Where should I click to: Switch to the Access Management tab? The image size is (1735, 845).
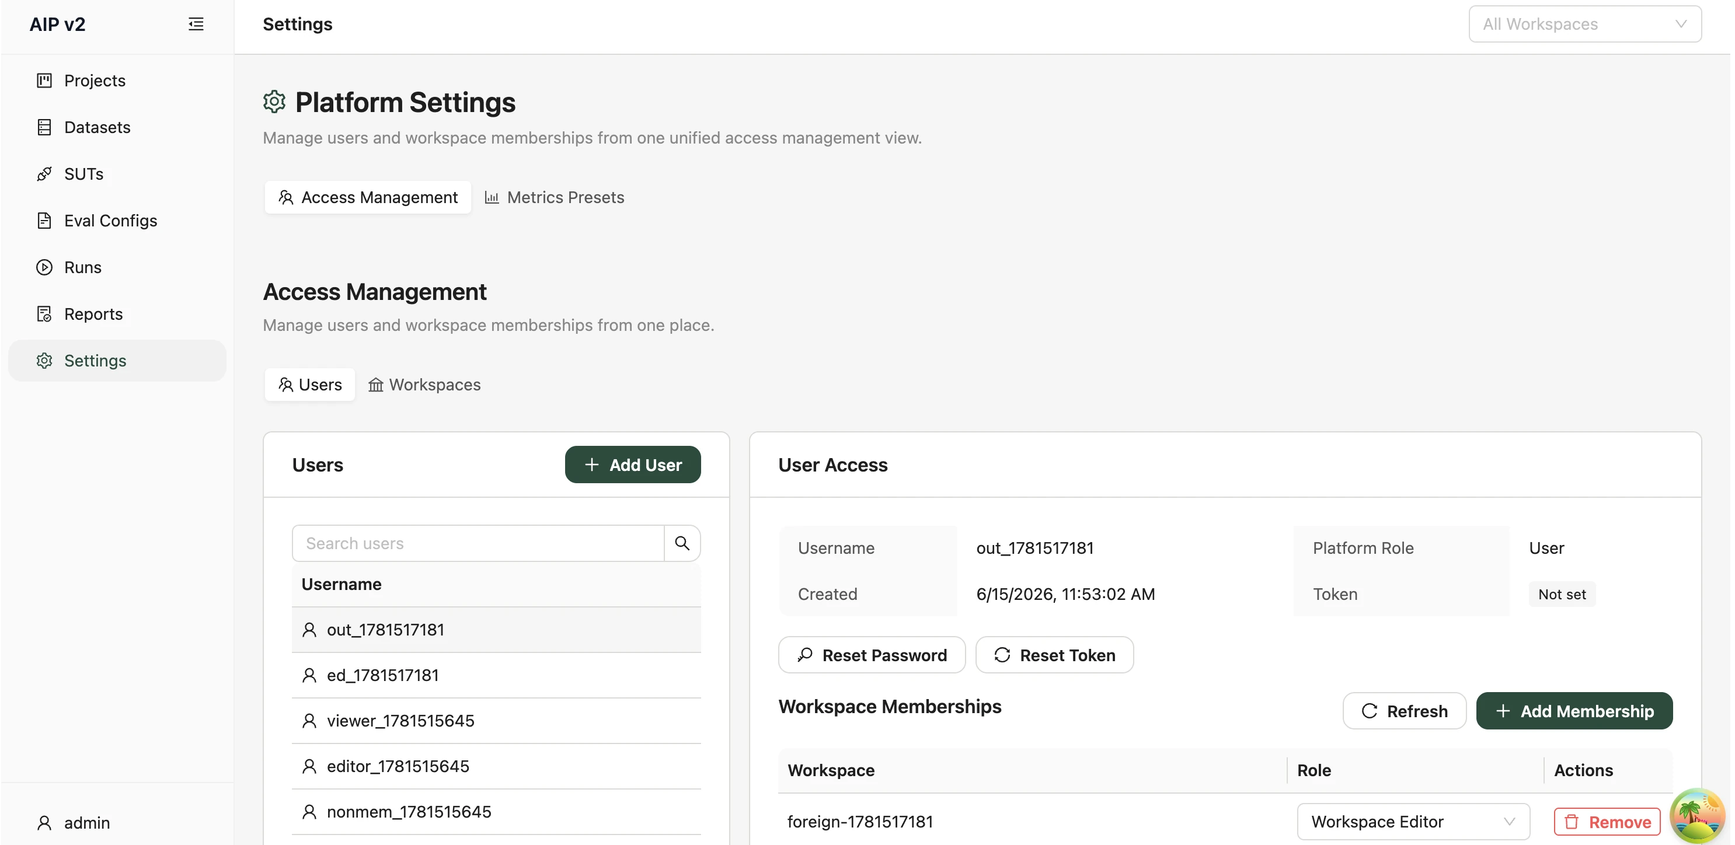(368, 197)
